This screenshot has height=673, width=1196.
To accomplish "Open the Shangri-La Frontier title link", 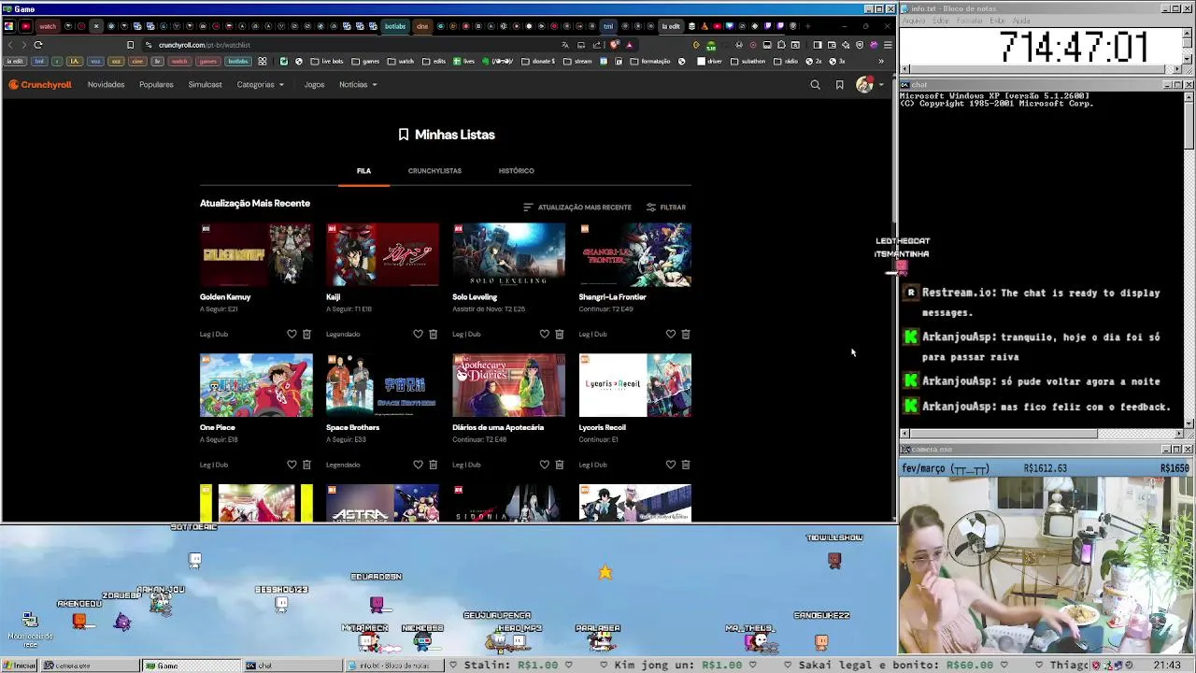I will (612, 297).
